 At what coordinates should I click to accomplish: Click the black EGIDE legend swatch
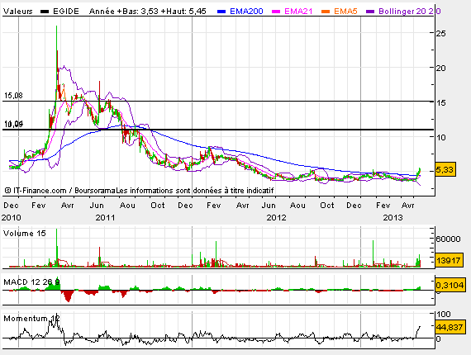pyautogui.click(x=45, y=12)
